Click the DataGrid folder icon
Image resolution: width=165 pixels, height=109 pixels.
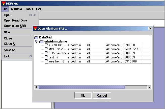point(36,37)
